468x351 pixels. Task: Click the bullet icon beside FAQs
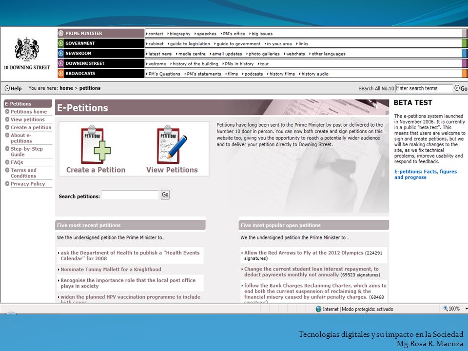[x=7, y=162]
